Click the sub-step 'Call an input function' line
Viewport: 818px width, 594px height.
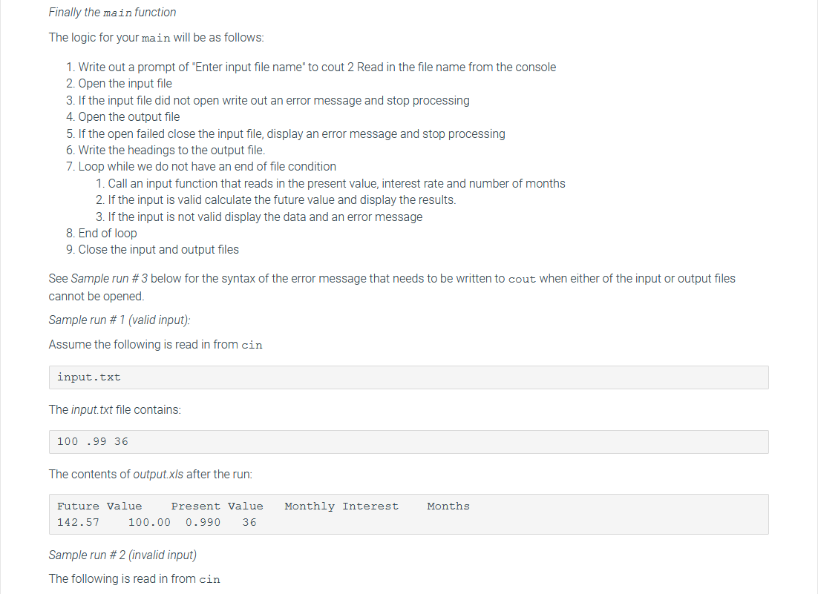pyautogui.click(x=336, y=183)
